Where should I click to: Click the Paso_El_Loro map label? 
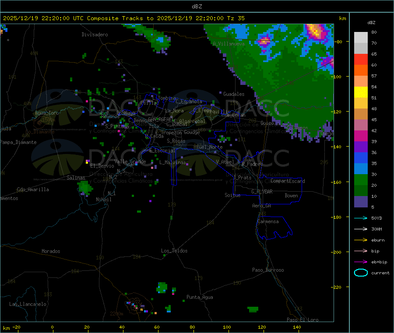303,320
